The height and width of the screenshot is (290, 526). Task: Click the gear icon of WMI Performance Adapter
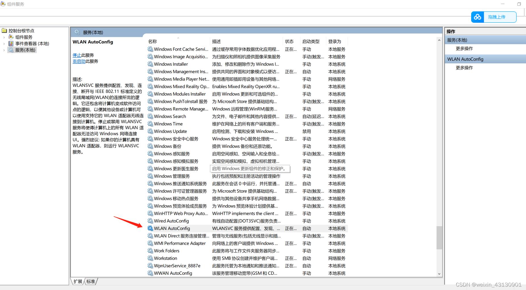[x=150, y=243]
